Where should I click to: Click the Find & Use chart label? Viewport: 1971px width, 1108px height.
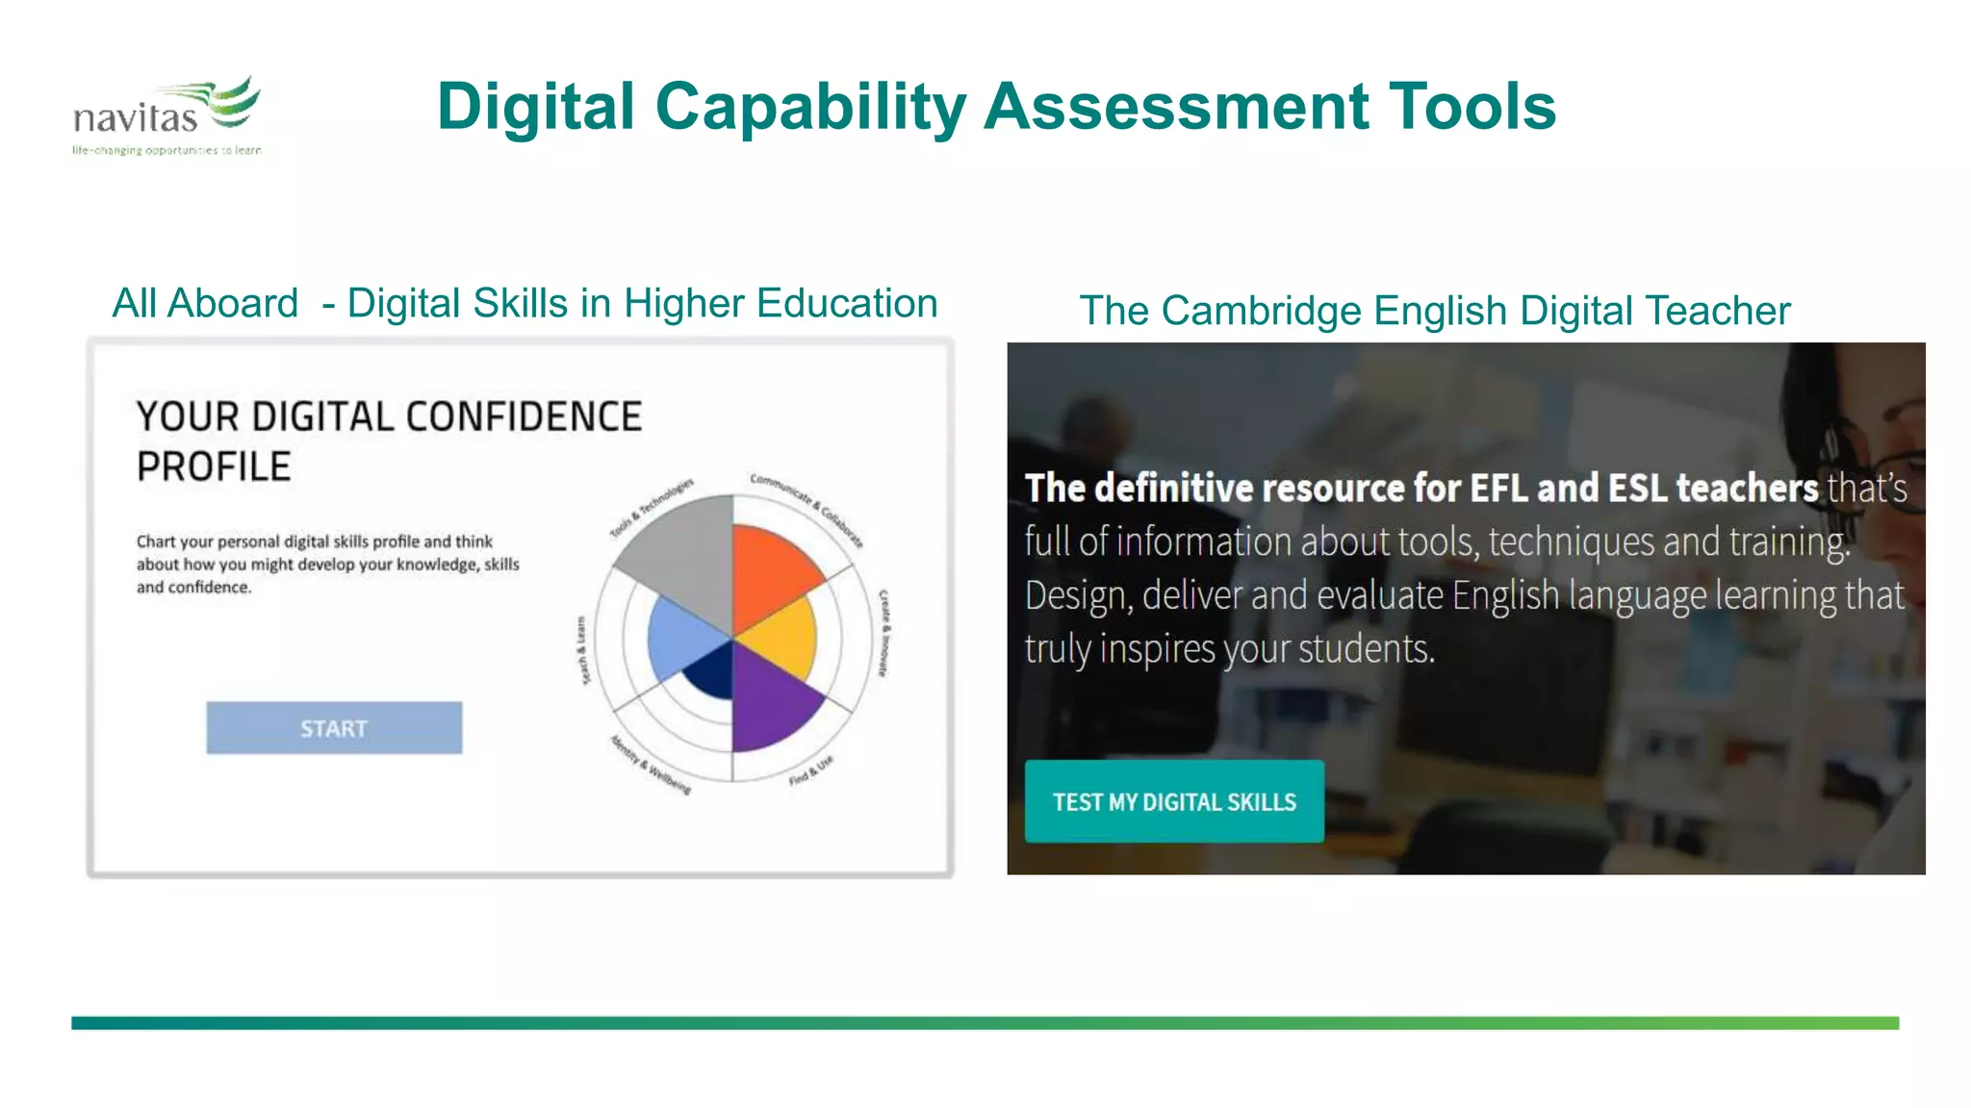click(x=810, y=771)
